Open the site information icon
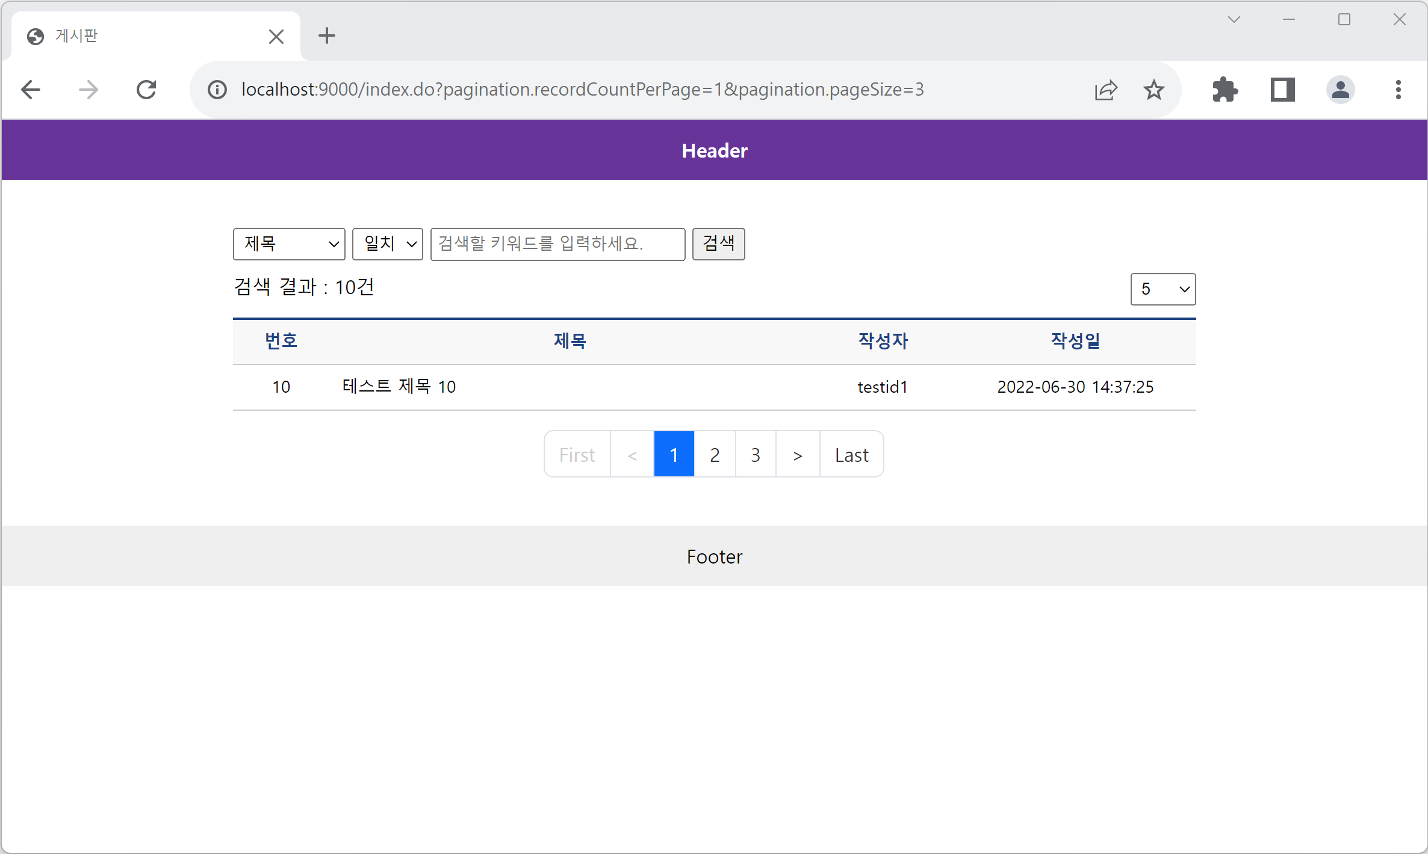Viewport: 1428px width, 854px height. click(x=217, y=90)
